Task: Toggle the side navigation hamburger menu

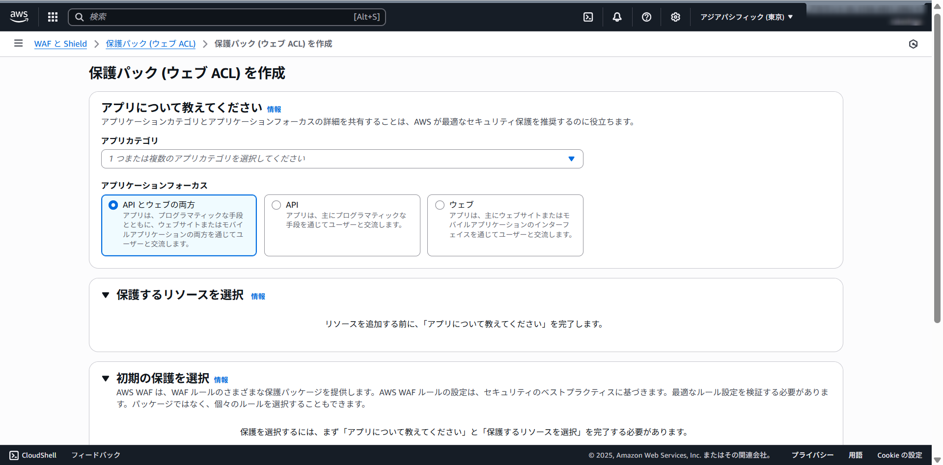Action: point(19,43)
